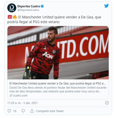Click the fire emoji in the tweet
The height and width of the screenshot is (118, 114).
15,17
